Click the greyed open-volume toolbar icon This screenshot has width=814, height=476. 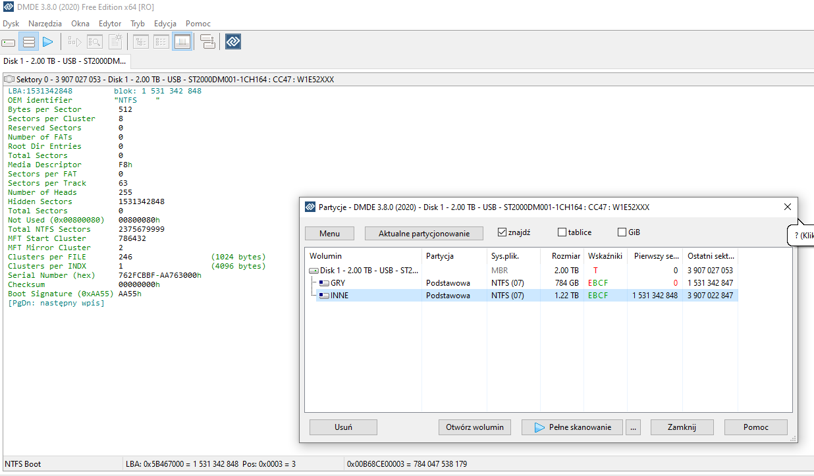[x=74, y=42]
